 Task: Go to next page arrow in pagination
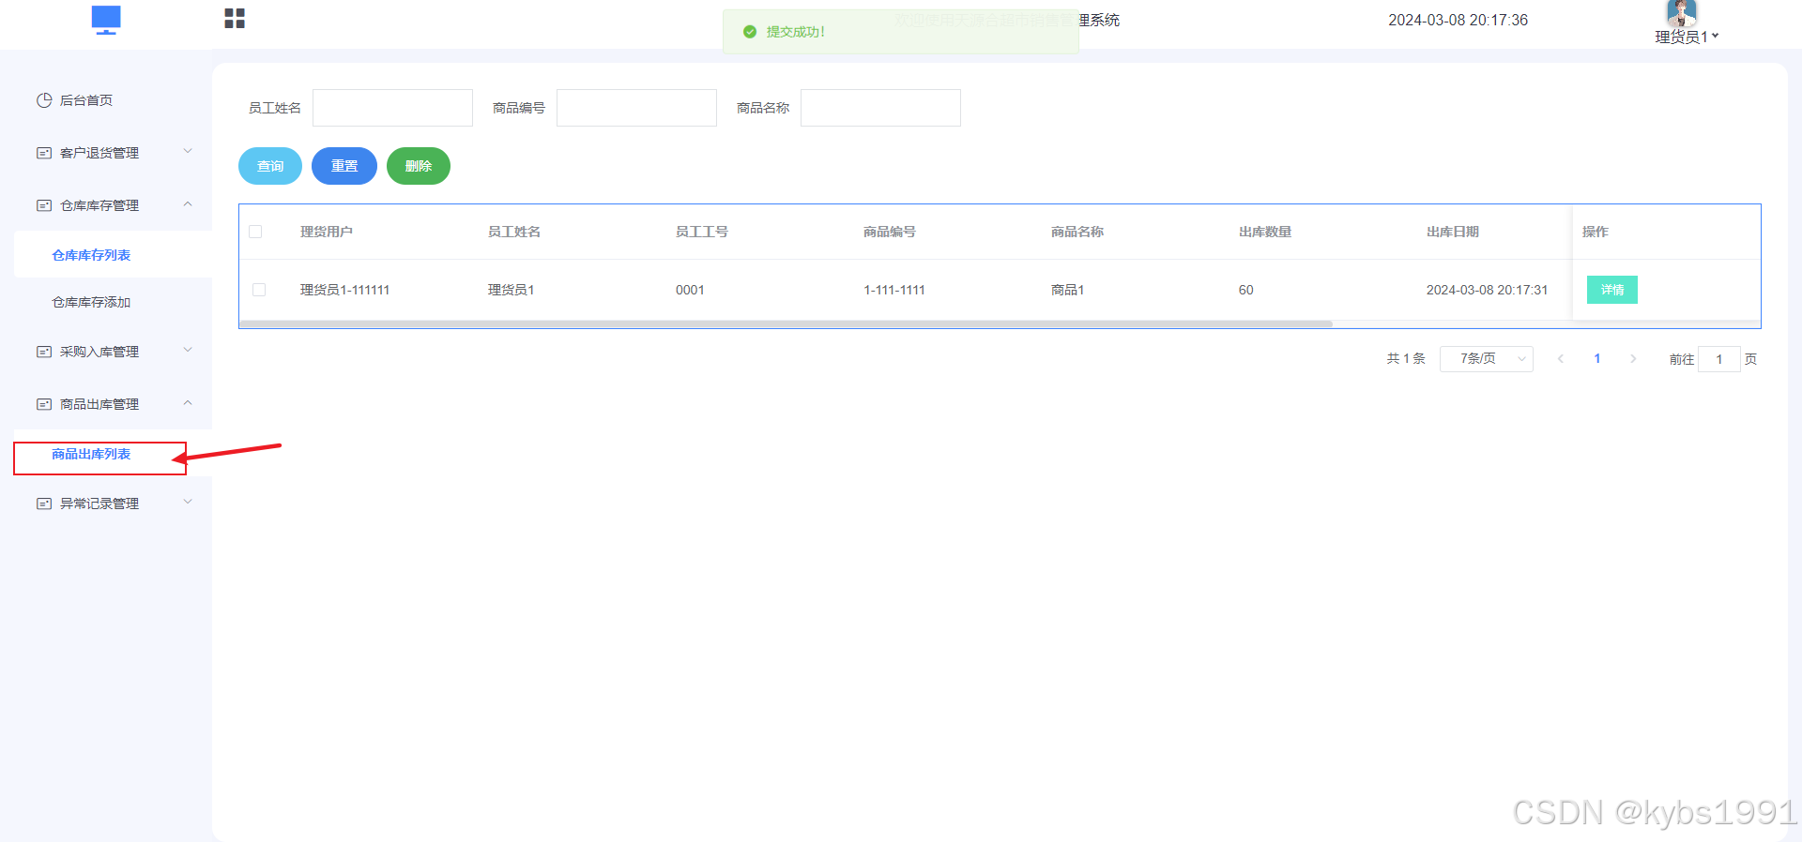click(1633, 359)
